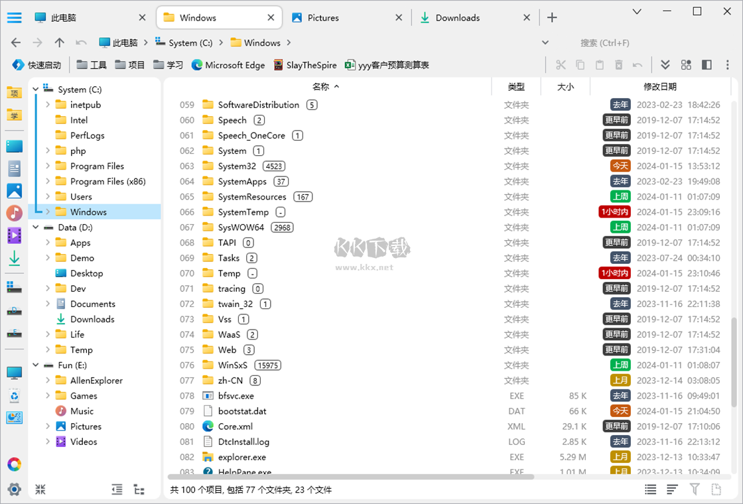
Task: Click the Music library sidebar icon
Action: (x=14, y=214)
